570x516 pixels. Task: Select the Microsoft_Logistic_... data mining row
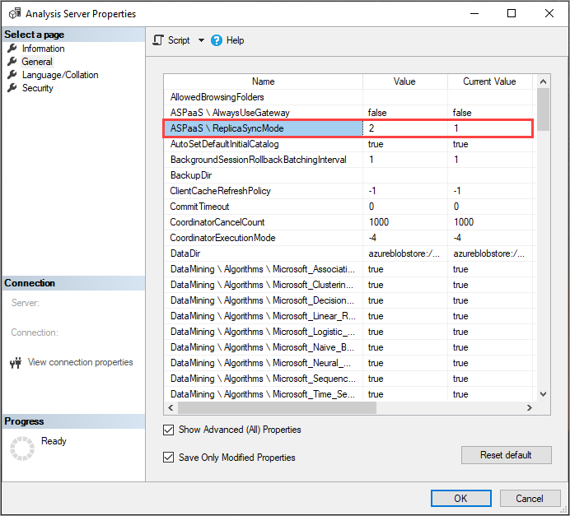pyautogui.click(x=348, y=332)
